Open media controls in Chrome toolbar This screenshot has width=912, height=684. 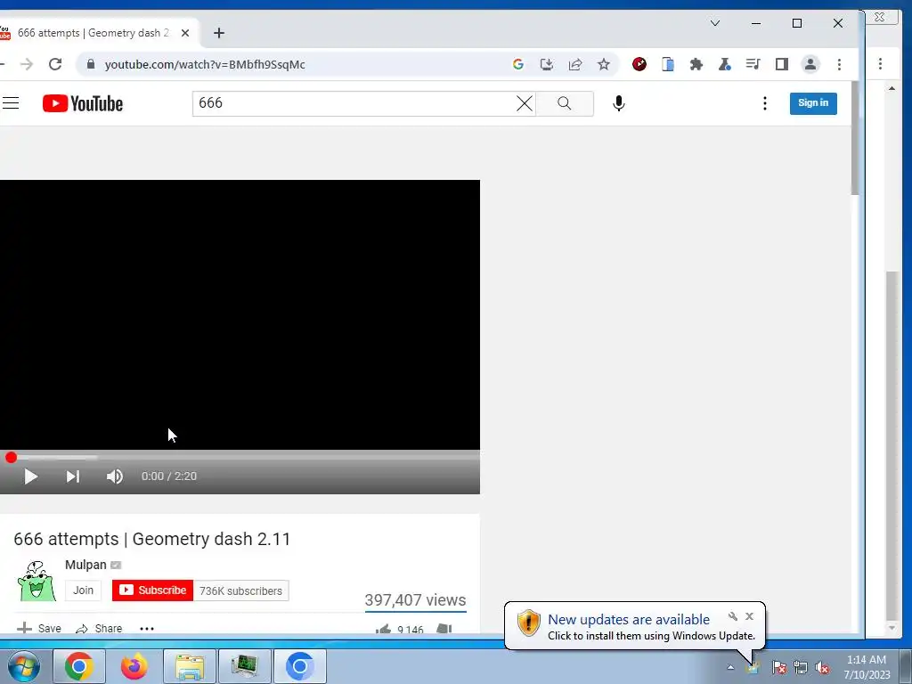click(x=753, y=64)
